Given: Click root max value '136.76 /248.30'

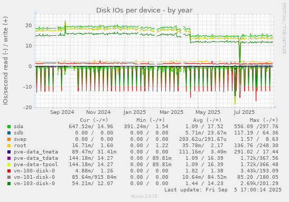Looking at the screenshot, I should (256, 146).
